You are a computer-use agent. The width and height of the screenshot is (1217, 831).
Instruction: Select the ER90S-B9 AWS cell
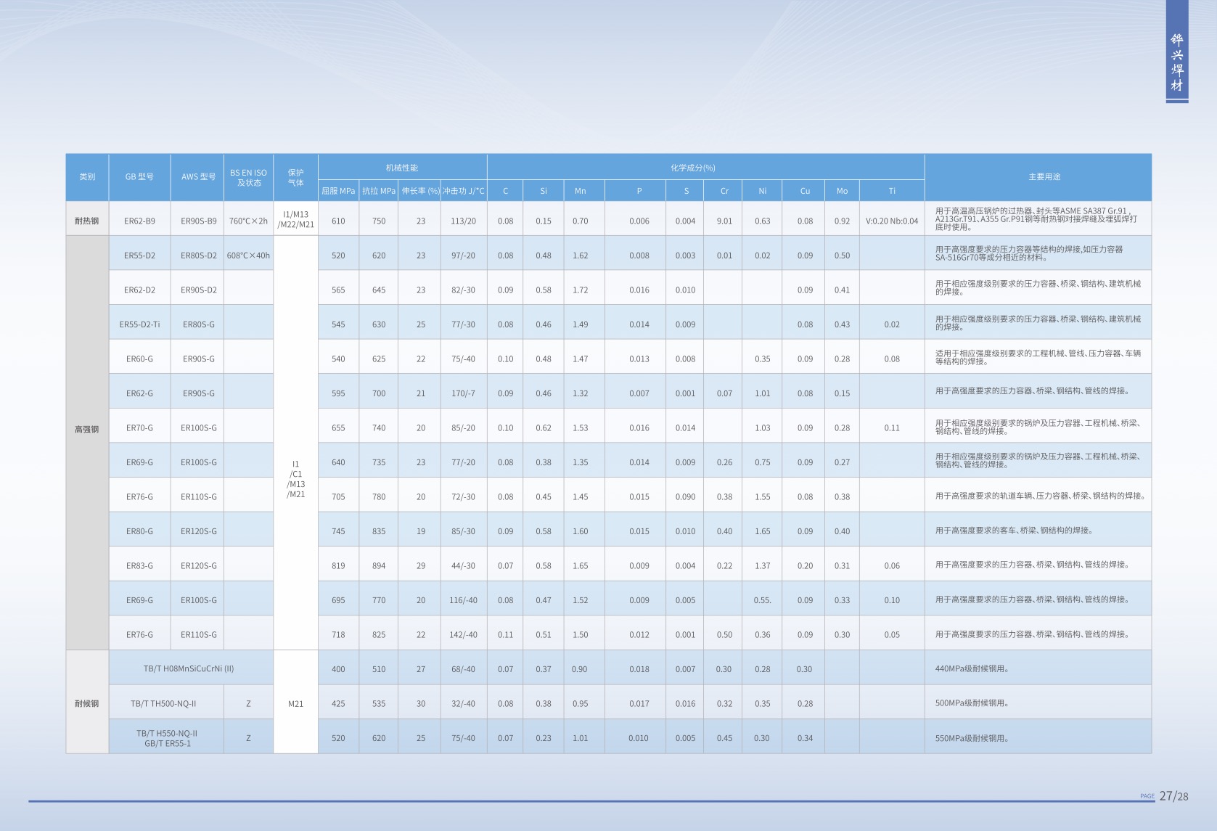click(x=198, y=221)
